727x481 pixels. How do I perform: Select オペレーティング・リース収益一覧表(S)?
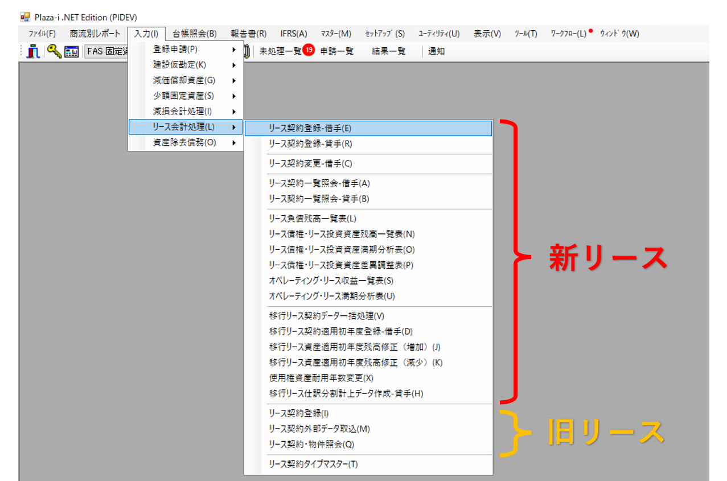pyautogui.click(x=368, y=281)
